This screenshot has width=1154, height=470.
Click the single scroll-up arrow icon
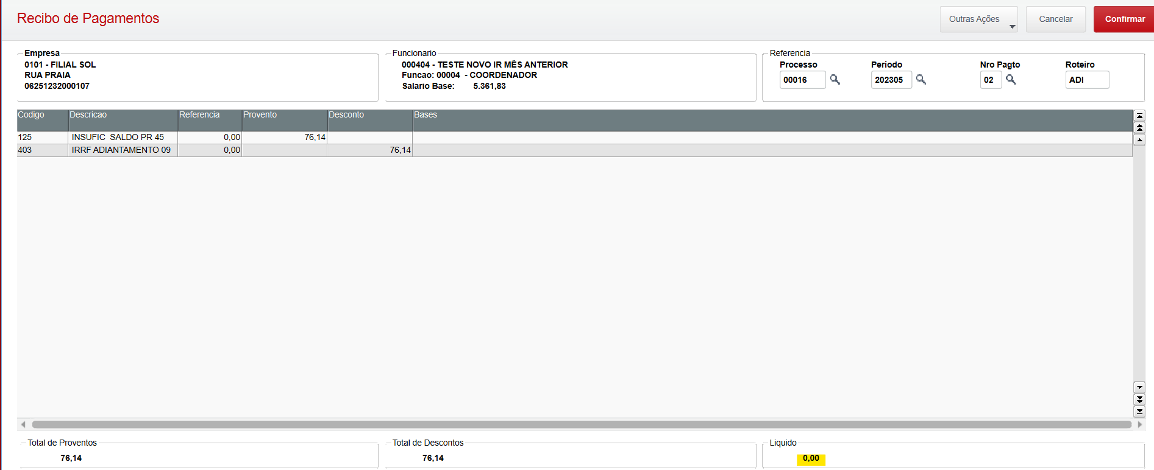click(x=1139, y=140)
